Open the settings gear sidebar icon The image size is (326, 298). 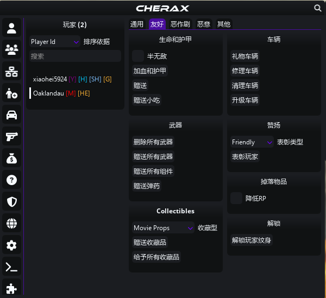(11, 245)
